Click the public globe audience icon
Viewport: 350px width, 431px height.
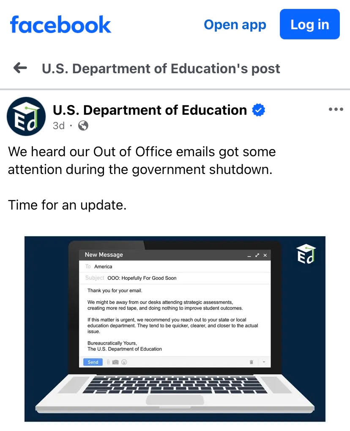coord(83,126)
